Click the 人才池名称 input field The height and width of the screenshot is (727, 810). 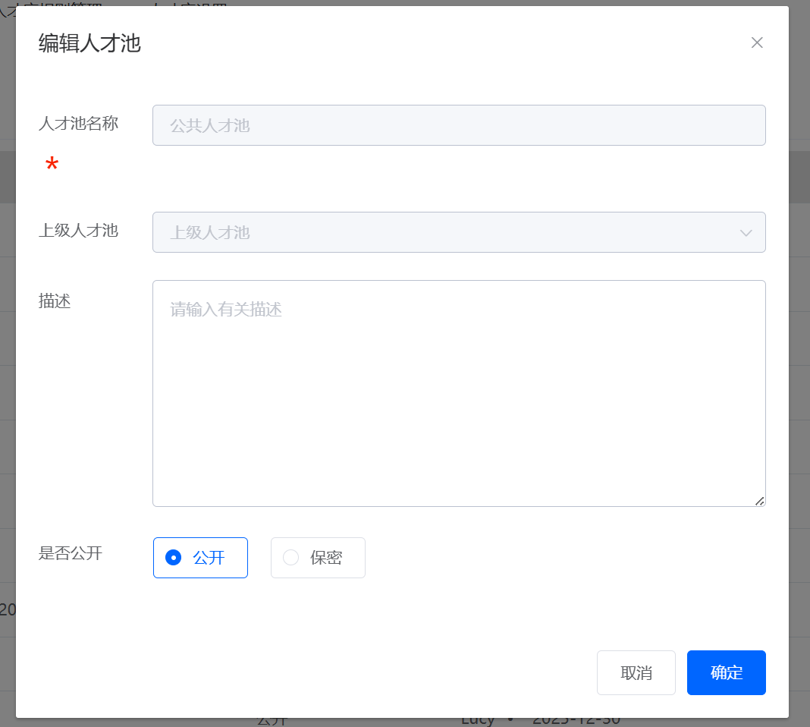pos(459,125)
